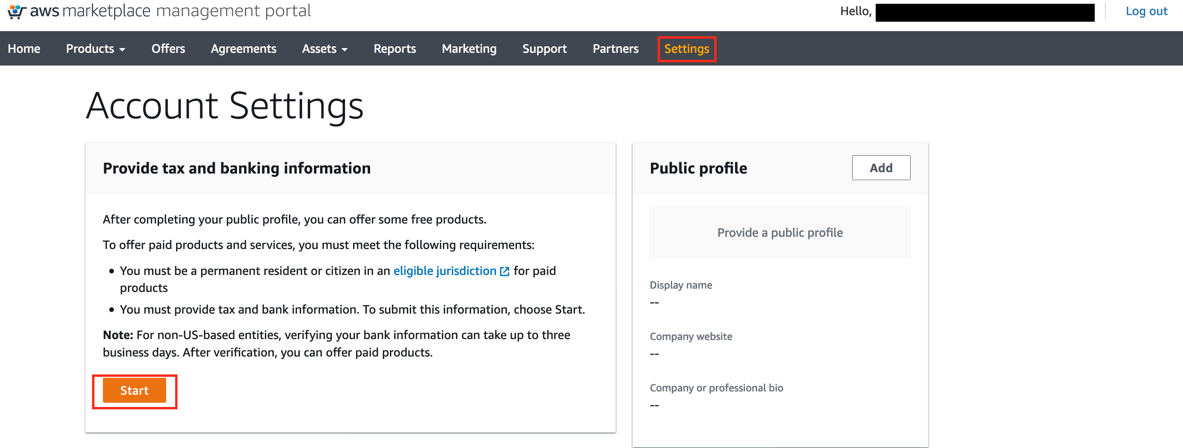Screen dimensions: 1183x448
Task: Select the Settings navigation item
Action: tap(686, 49)
